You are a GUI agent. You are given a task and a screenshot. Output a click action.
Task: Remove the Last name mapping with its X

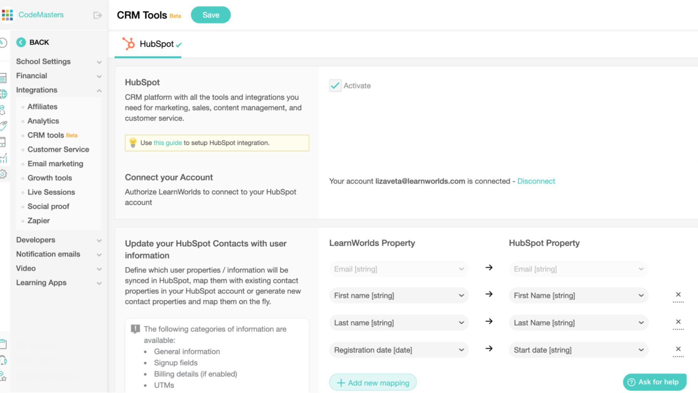click(678, 322)
